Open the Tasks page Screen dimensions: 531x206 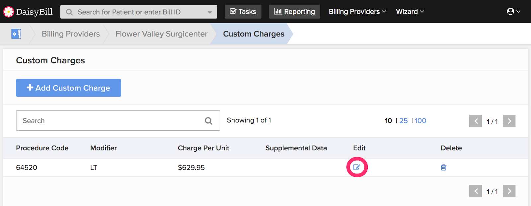243,12
